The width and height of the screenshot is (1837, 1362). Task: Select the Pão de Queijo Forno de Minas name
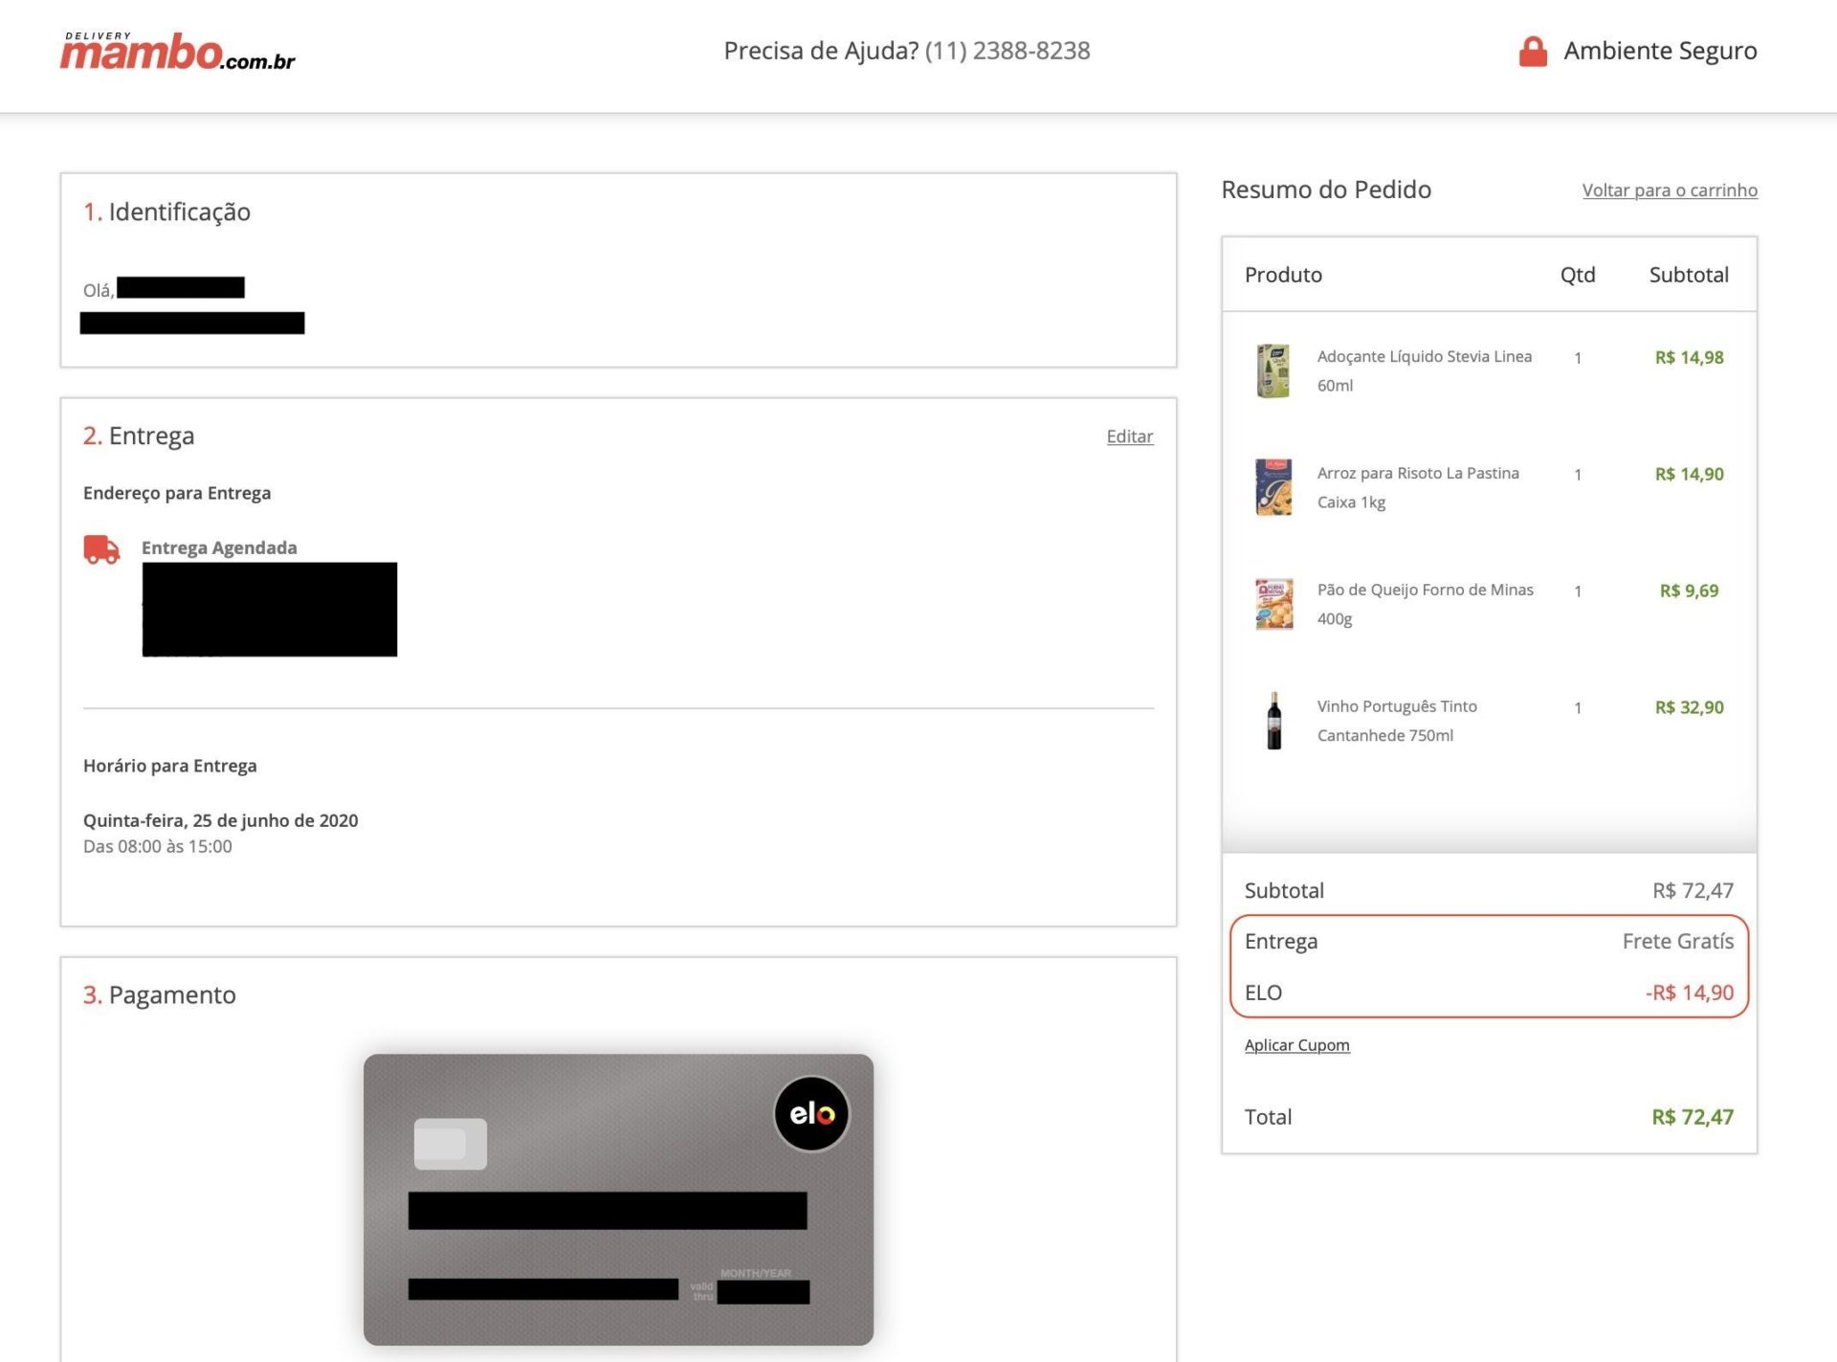pyautogui.click(x=1425, y=604)
